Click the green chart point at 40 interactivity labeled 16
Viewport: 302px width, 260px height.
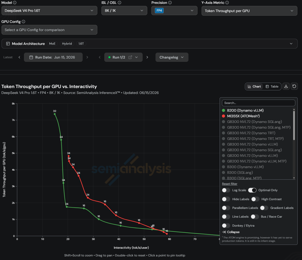120,226
